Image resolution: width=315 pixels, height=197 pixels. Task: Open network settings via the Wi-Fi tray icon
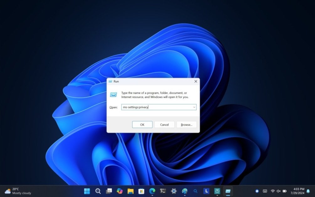click(x=272, y=191)
